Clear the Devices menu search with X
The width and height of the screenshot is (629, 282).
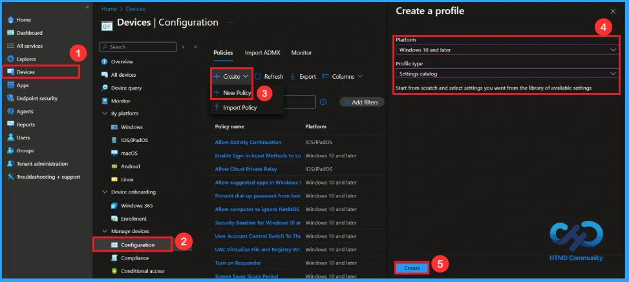pyautogui.click(x=183, y=47)
